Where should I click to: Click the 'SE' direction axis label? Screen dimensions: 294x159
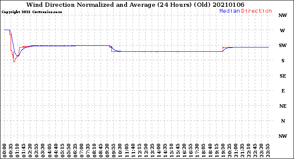coord(283,76)
